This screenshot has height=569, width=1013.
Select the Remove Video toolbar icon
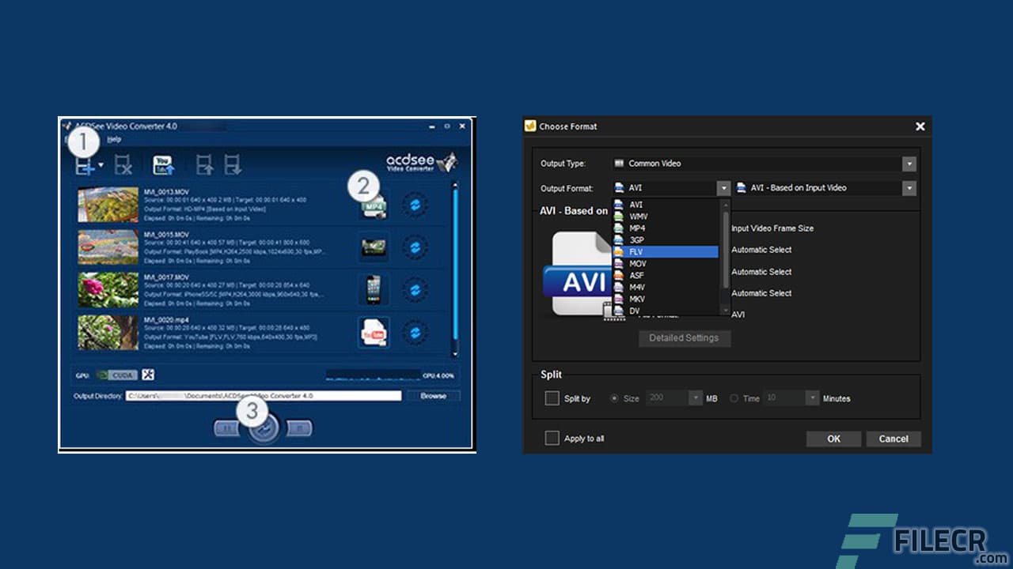coord(123,164)
